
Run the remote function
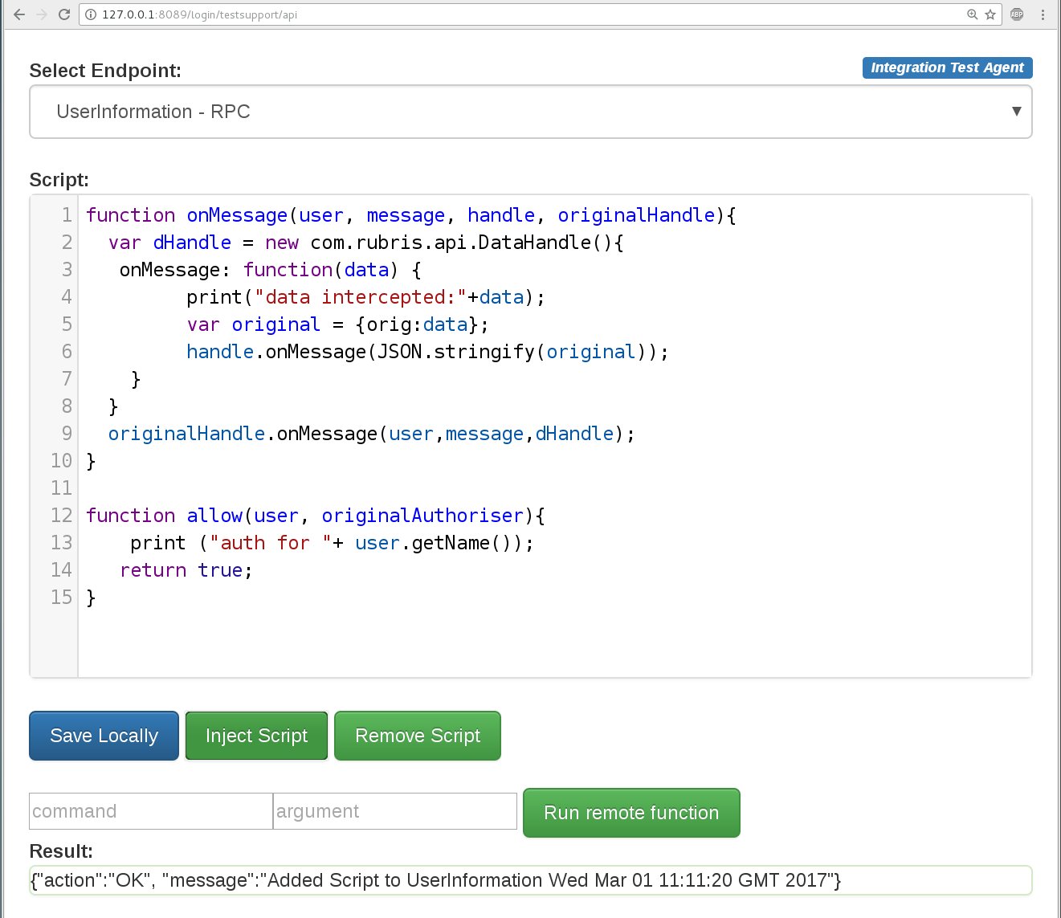point(631,813)
